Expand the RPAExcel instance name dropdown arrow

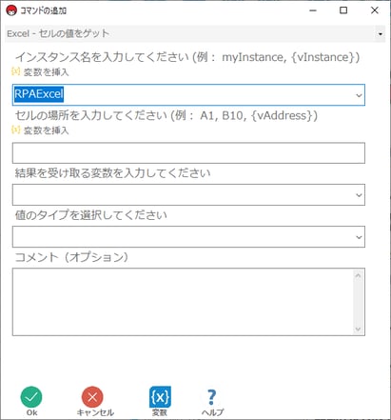359,95
